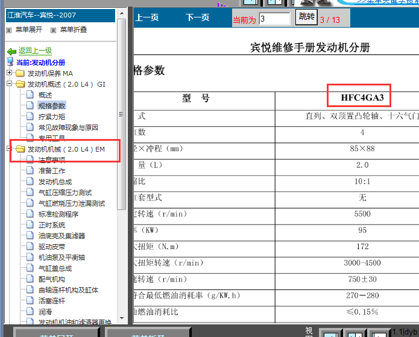Go to previous page with 上一页
This screenshot has width=419, height=337.
(x=147, y=17)
